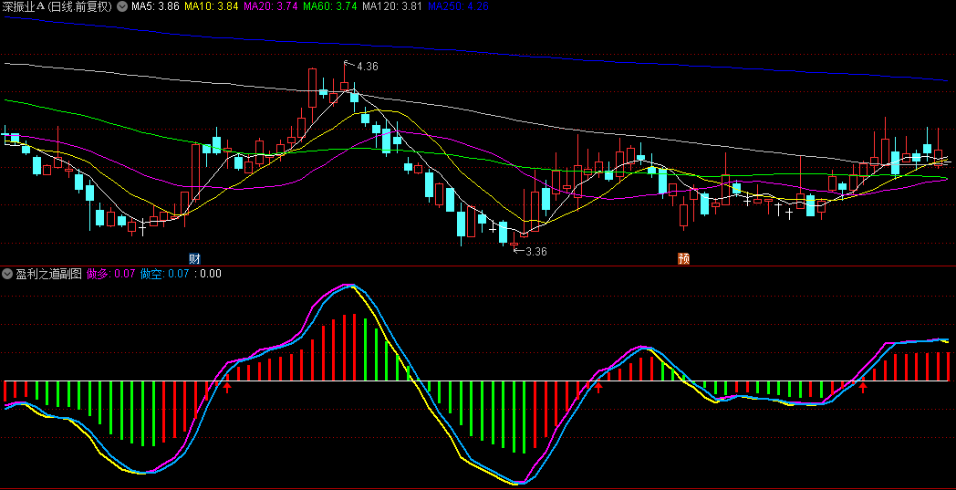Screen dimensions: 956x490
Task: Expand the main chart indicator dropdown arrow
Action: tap(122, 6)
